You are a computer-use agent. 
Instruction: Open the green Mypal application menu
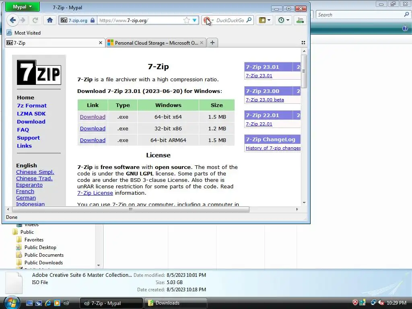coord(23,7)
